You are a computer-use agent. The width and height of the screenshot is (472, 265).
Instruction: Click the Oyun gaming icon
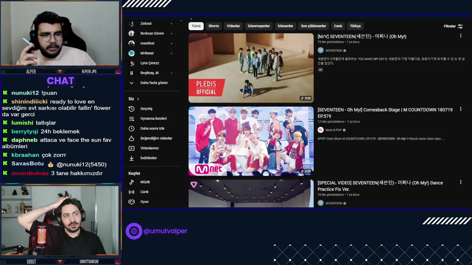pos(131,202)
